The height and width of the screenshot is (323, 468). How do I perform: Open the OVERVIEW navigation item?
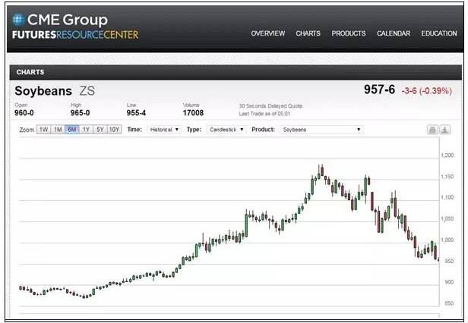[x=268, y=33]
